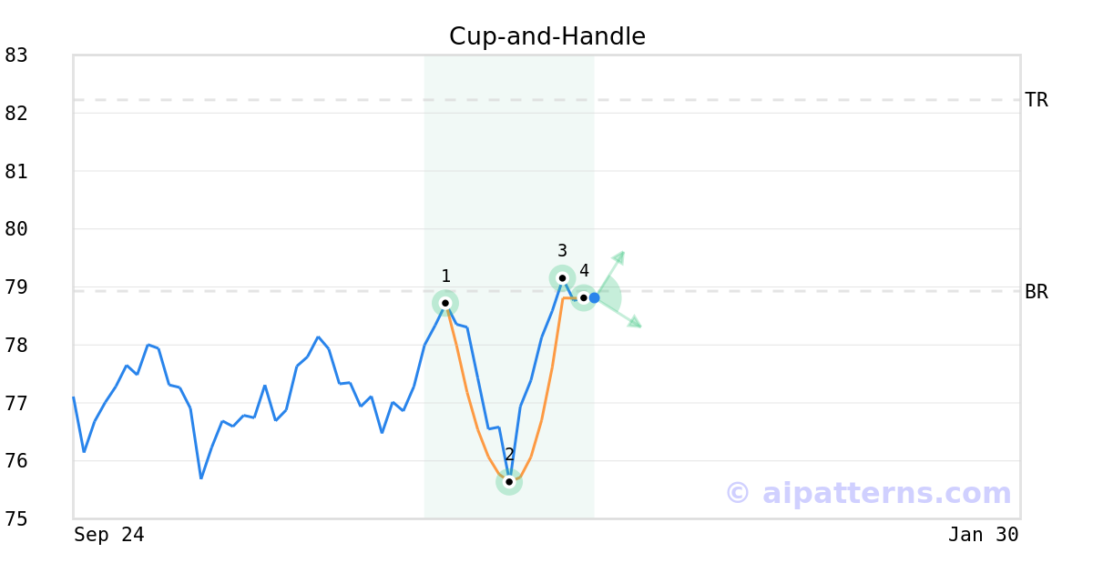This screenshot has width=1093, height=573.
Task: Select the cup bottom point 2 marker
Action: (509, 482)
